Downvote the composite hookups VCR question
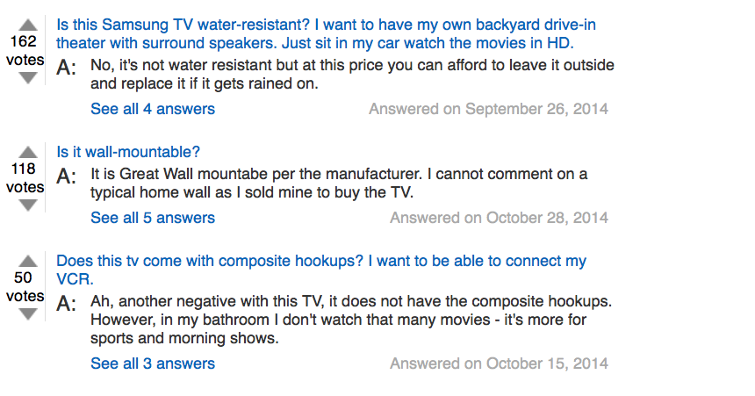The height and width of the screenshot is (396, 755). (x=29, y=314)
